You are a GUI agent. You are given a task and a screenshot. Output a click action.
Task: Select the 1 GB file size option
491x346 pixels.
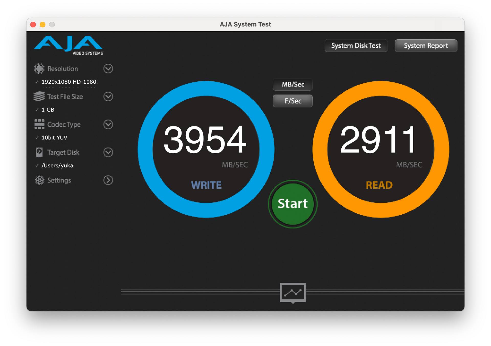coord(48,110)
